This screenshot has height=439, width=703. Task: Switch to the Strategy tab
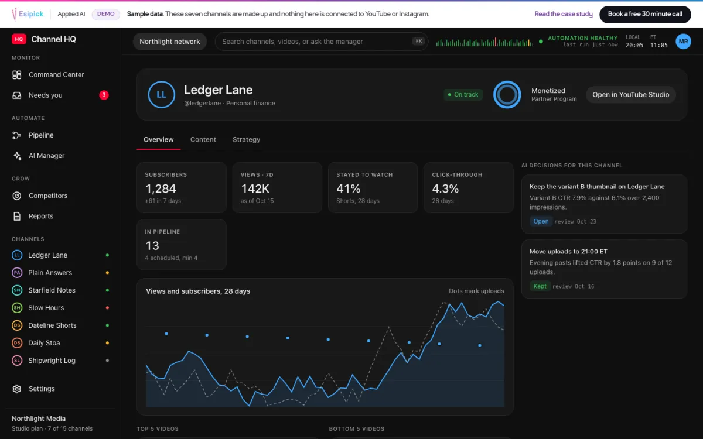[x=246, y=140]
